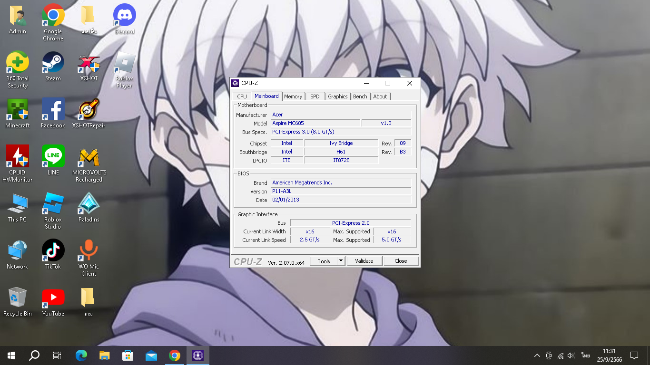Select the Mainboard tab

266,96
